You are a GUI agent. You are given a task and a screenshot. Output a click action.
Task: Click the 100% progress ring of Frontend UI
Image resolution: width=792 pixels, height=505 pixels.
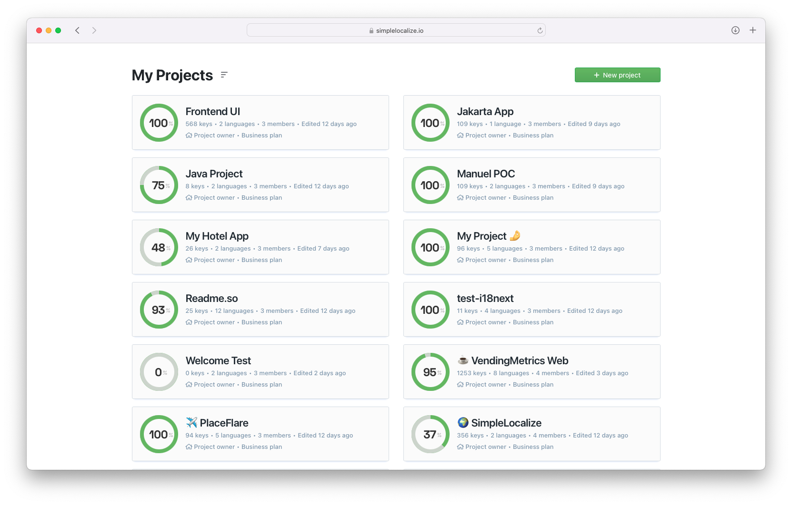[159, 123]
